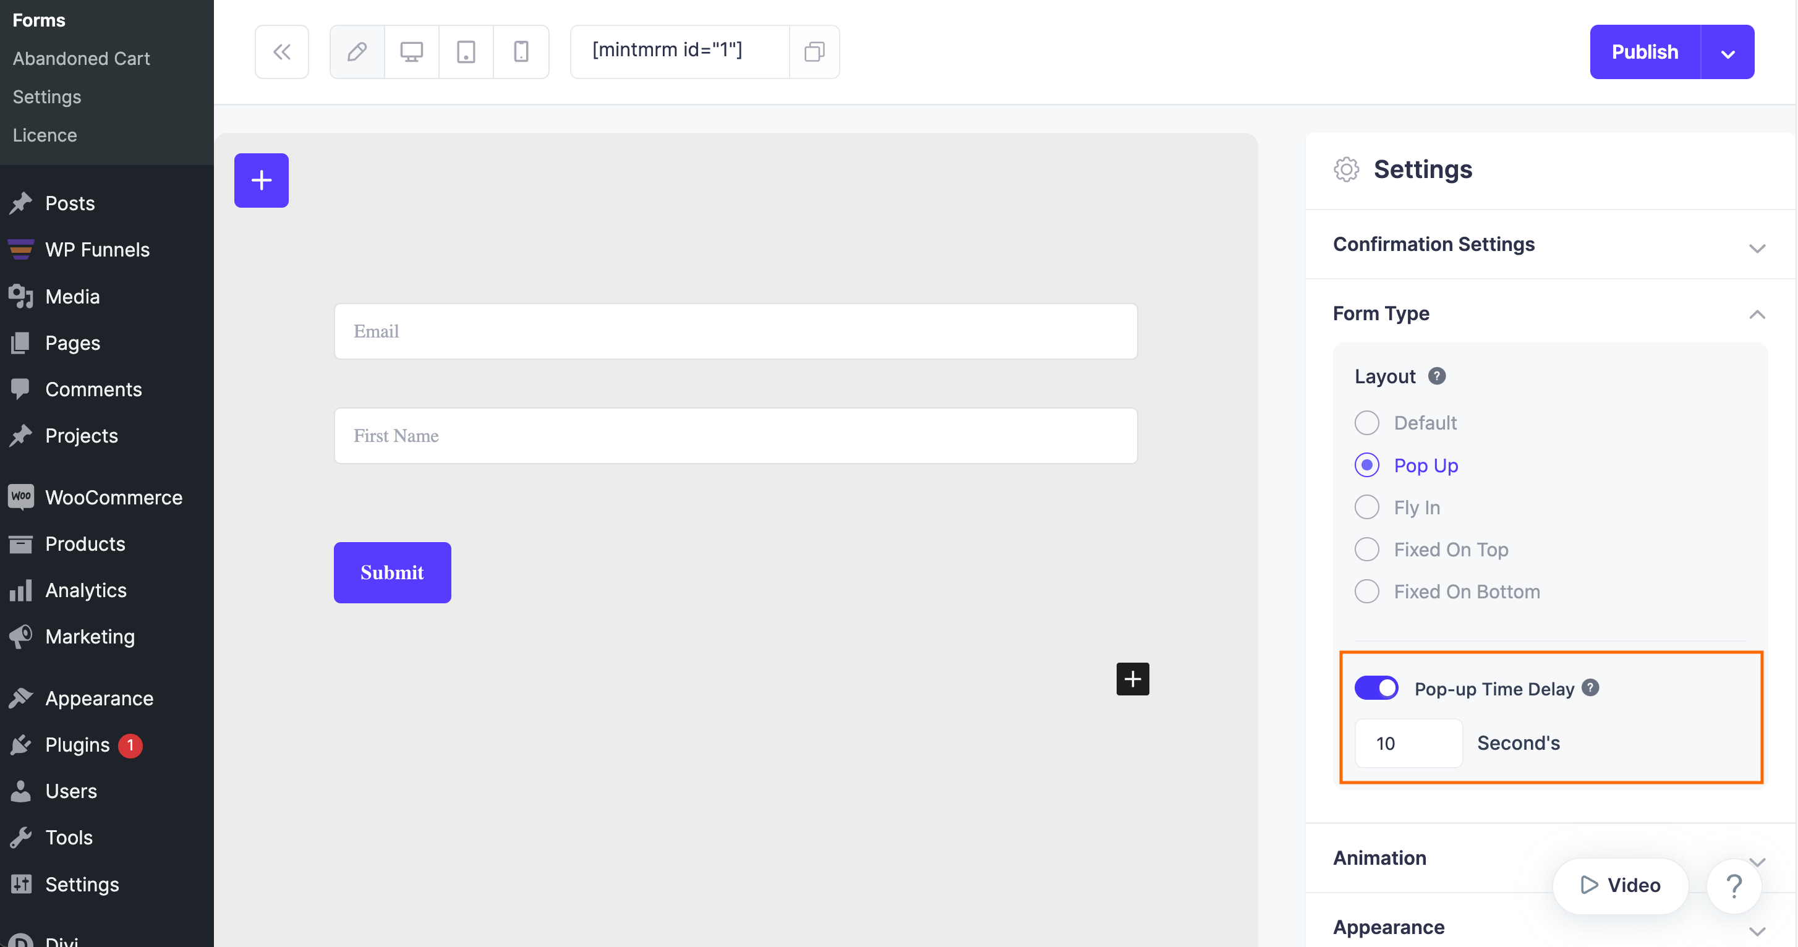
Task: Select the Pop Up layout radio button
Action: click(x=1369, y=465)
